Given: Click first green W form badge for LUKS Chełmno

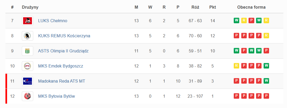Looking at the screenshot, I should [236, 21].
